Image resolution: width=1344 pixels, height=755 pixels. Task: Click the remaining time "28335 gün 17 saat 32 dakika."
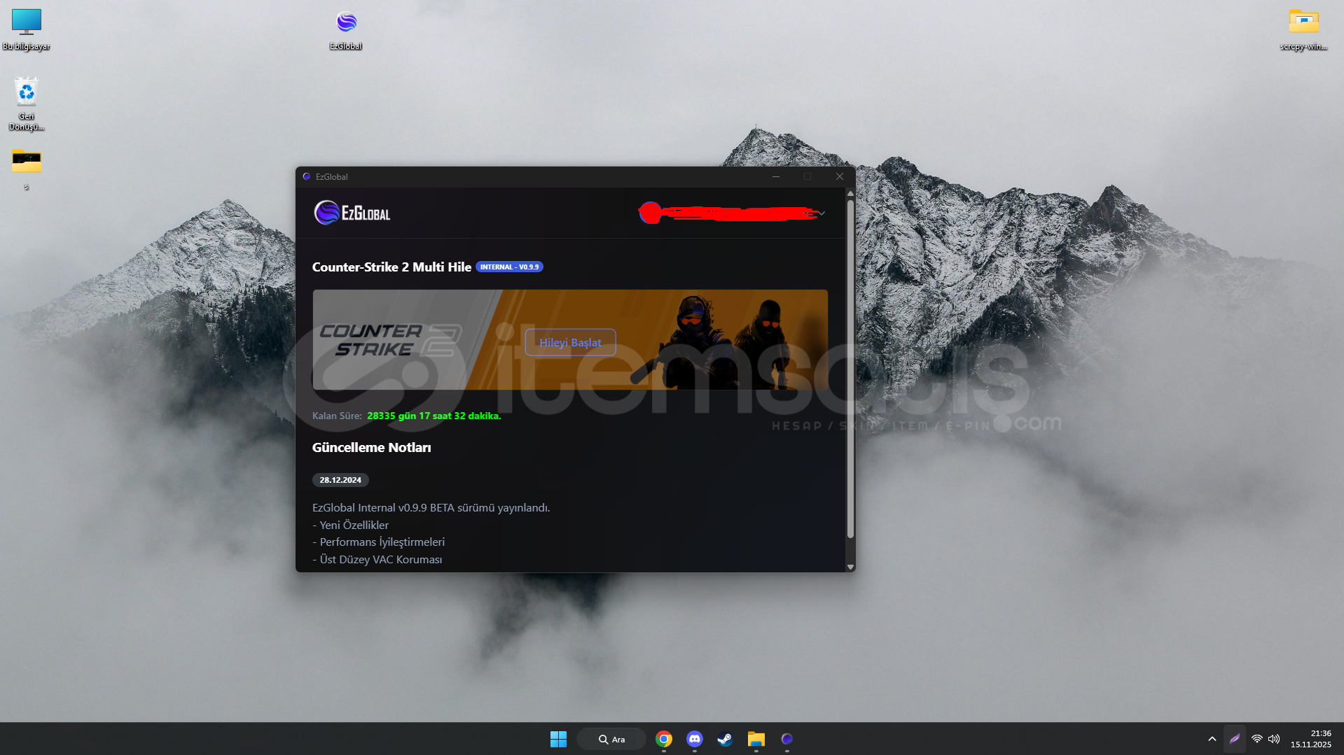(x=434, y=416)
